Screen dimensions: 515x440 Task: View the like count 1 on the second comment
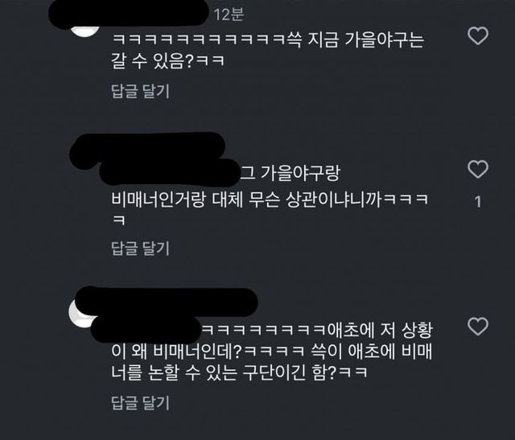coord(478,201)
